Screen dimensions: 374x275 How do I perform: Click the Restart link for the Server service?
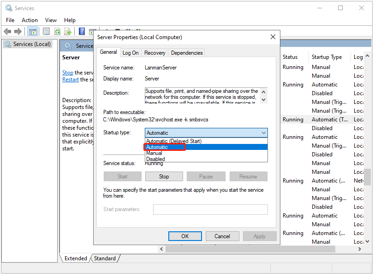pyautogui.click(x=70, y=79)
